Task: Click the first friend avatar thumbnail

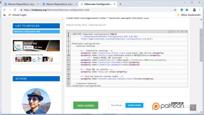Action: tap(18, 59)
